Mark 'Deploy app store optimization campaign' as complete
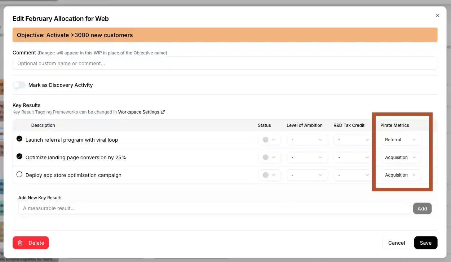Screen dimensions: 451x262 19,174
